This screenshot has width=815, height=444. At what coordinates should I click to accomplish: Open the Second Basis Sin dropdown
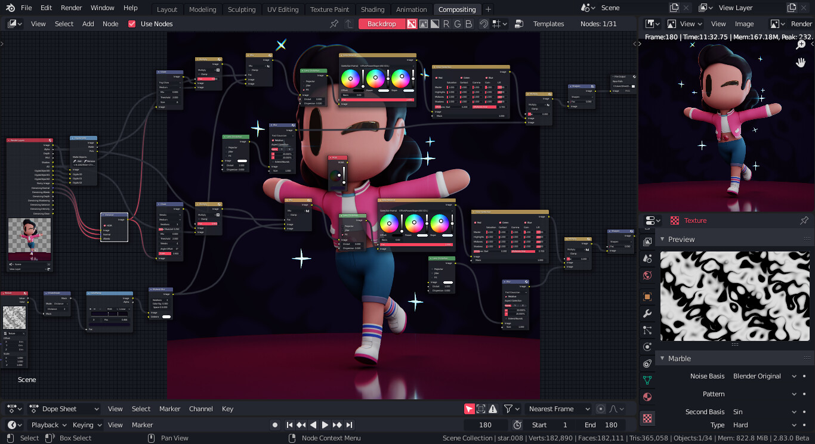[764, 412]
